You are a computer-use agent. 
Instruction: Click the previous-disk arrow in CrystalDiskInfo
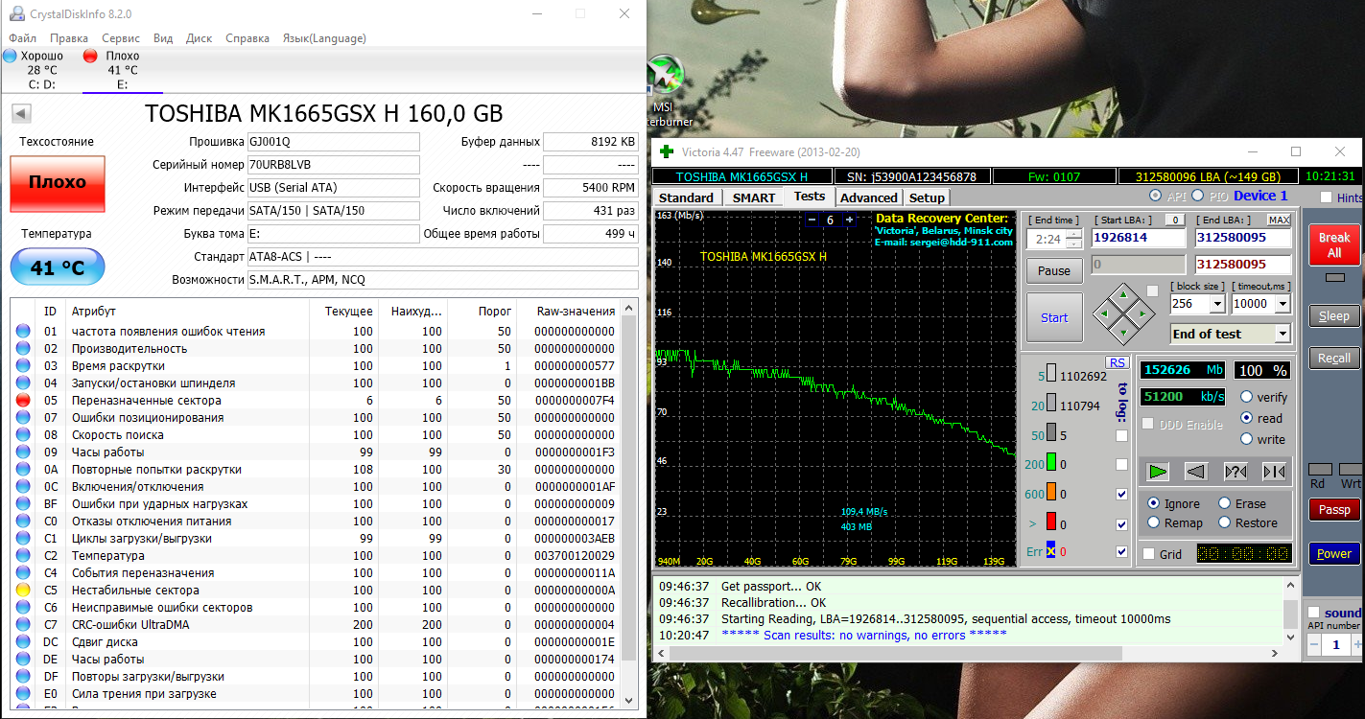coord(21,114)
